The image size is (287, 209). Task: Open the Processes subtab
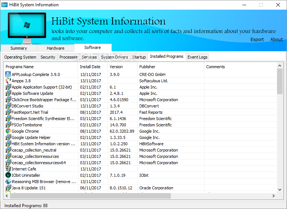coord(68,57)
